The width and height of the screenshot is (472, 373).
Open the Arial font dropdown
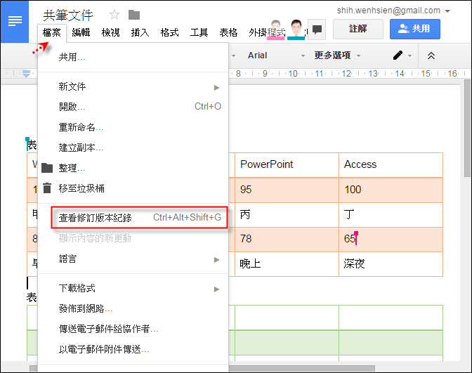pos(276,55)
